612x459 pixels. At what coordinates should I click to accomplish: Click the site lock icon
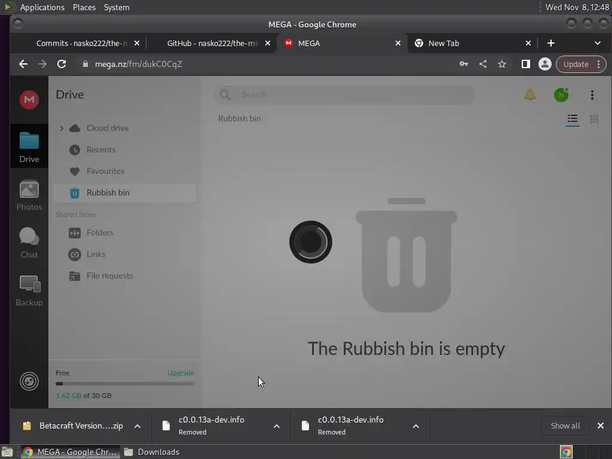tap(85, 64)
